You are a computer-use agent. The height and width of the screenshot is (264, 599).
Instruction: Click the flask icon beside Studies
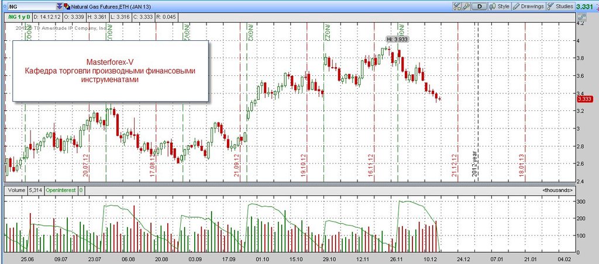[551, 6]
